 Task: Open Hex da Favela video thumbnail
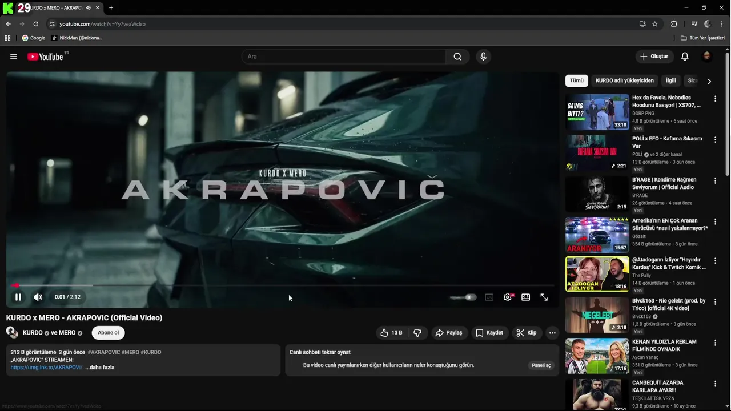coord(597,112)
